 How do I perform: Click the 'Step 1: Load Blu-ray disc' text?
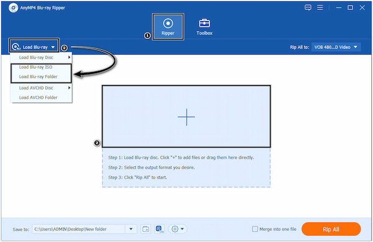[x=181, y=158]
